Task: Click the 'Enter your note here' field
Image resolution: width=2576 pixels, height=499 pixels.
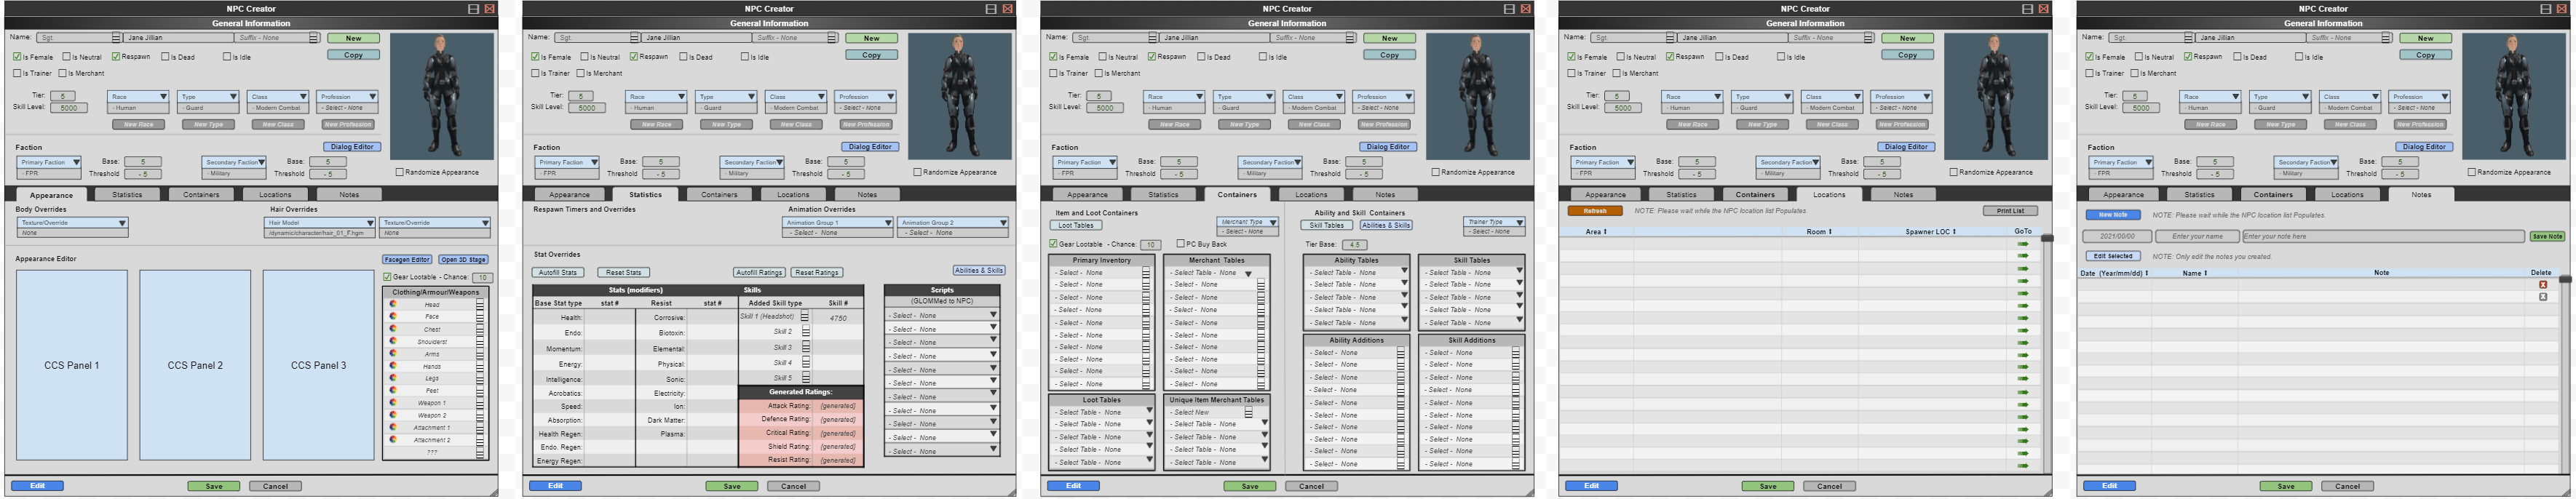Action: click(2381, 237)
